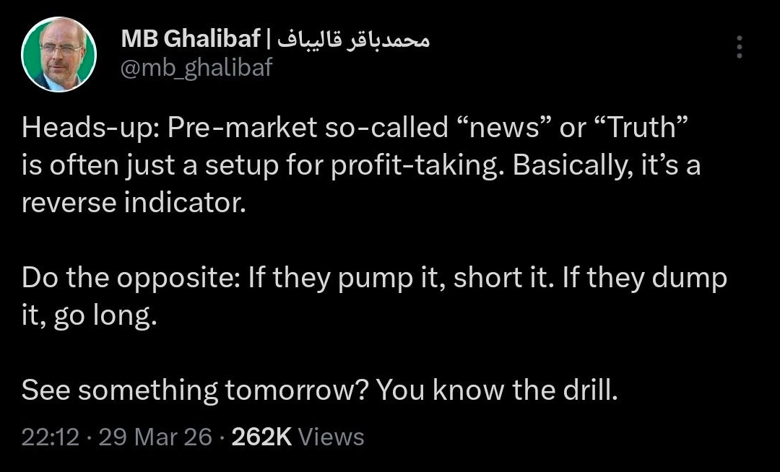Open the @mb_ghalibaf handle link
Screen dimensions: 780x472
tap(197, 69)
